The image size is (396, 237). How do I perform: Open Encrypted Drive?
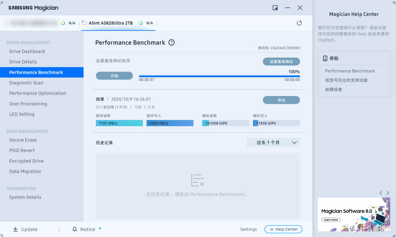(x=26, y=161)
